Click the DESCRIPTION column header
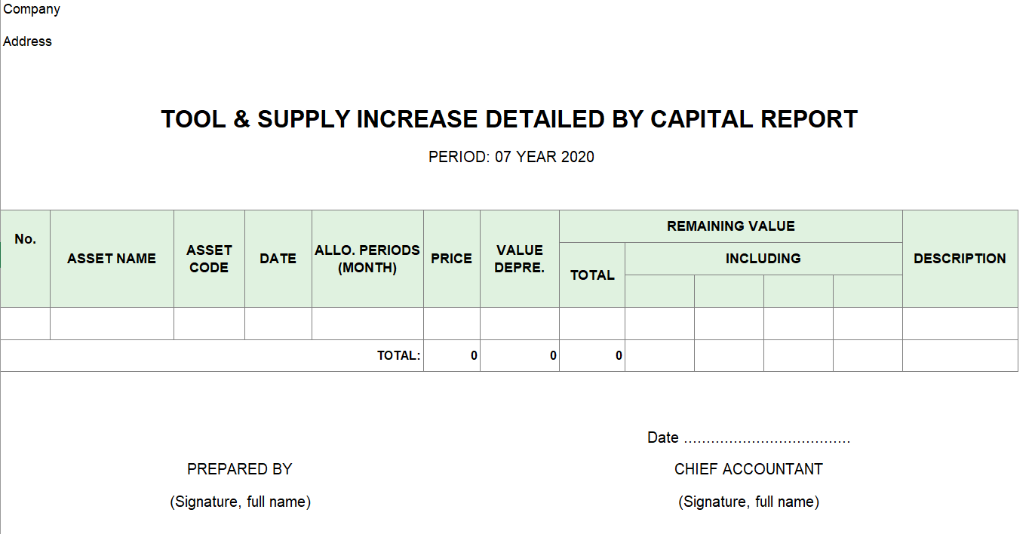1032x534 pixels. click(960, 259)
